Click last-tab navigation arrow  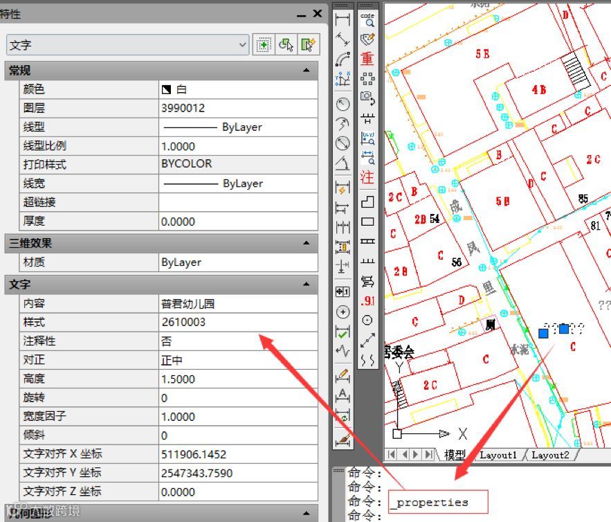429,455
